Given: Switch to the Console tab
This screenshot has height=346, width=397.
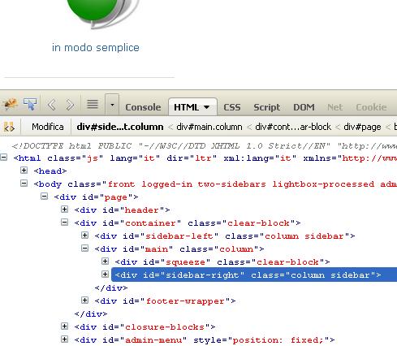Looking at the screenshot, I should (143, 107).
